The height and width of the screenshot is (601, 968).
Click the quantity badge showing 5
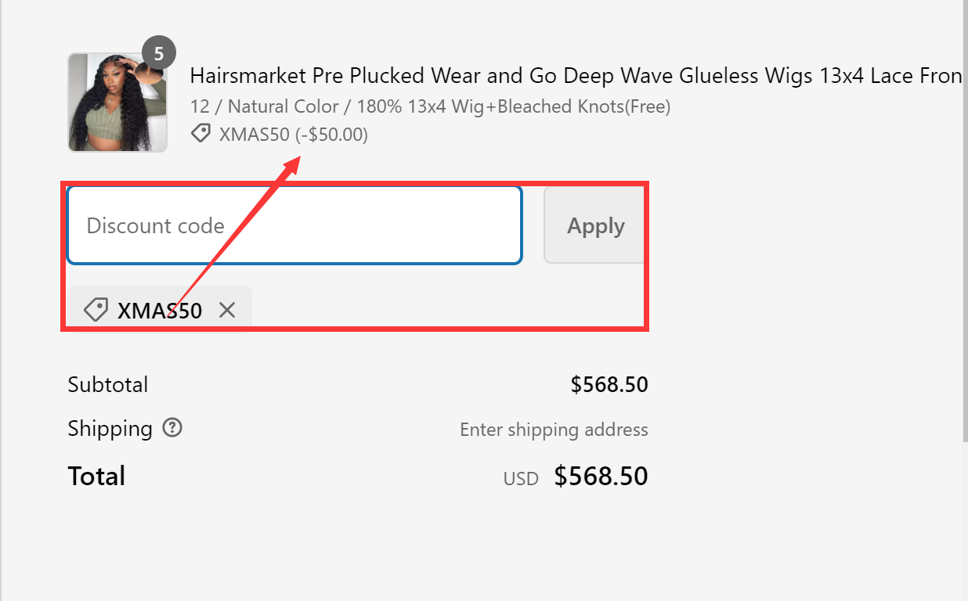tap(160, 52)
